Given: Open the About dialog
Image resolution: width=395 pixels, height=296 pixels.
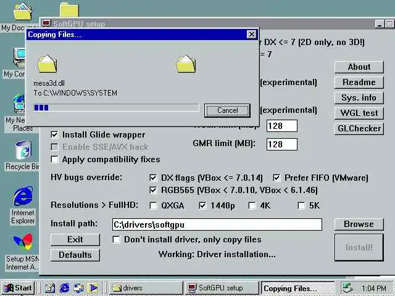Looking at the screenshot, I should pos(359,67).
